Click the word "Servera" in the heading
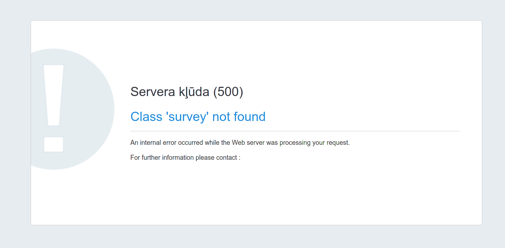 point(153,92)
